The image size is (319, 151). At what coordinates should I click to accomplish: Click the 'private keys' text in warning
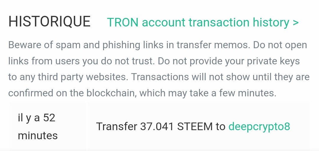coord(273,61)
